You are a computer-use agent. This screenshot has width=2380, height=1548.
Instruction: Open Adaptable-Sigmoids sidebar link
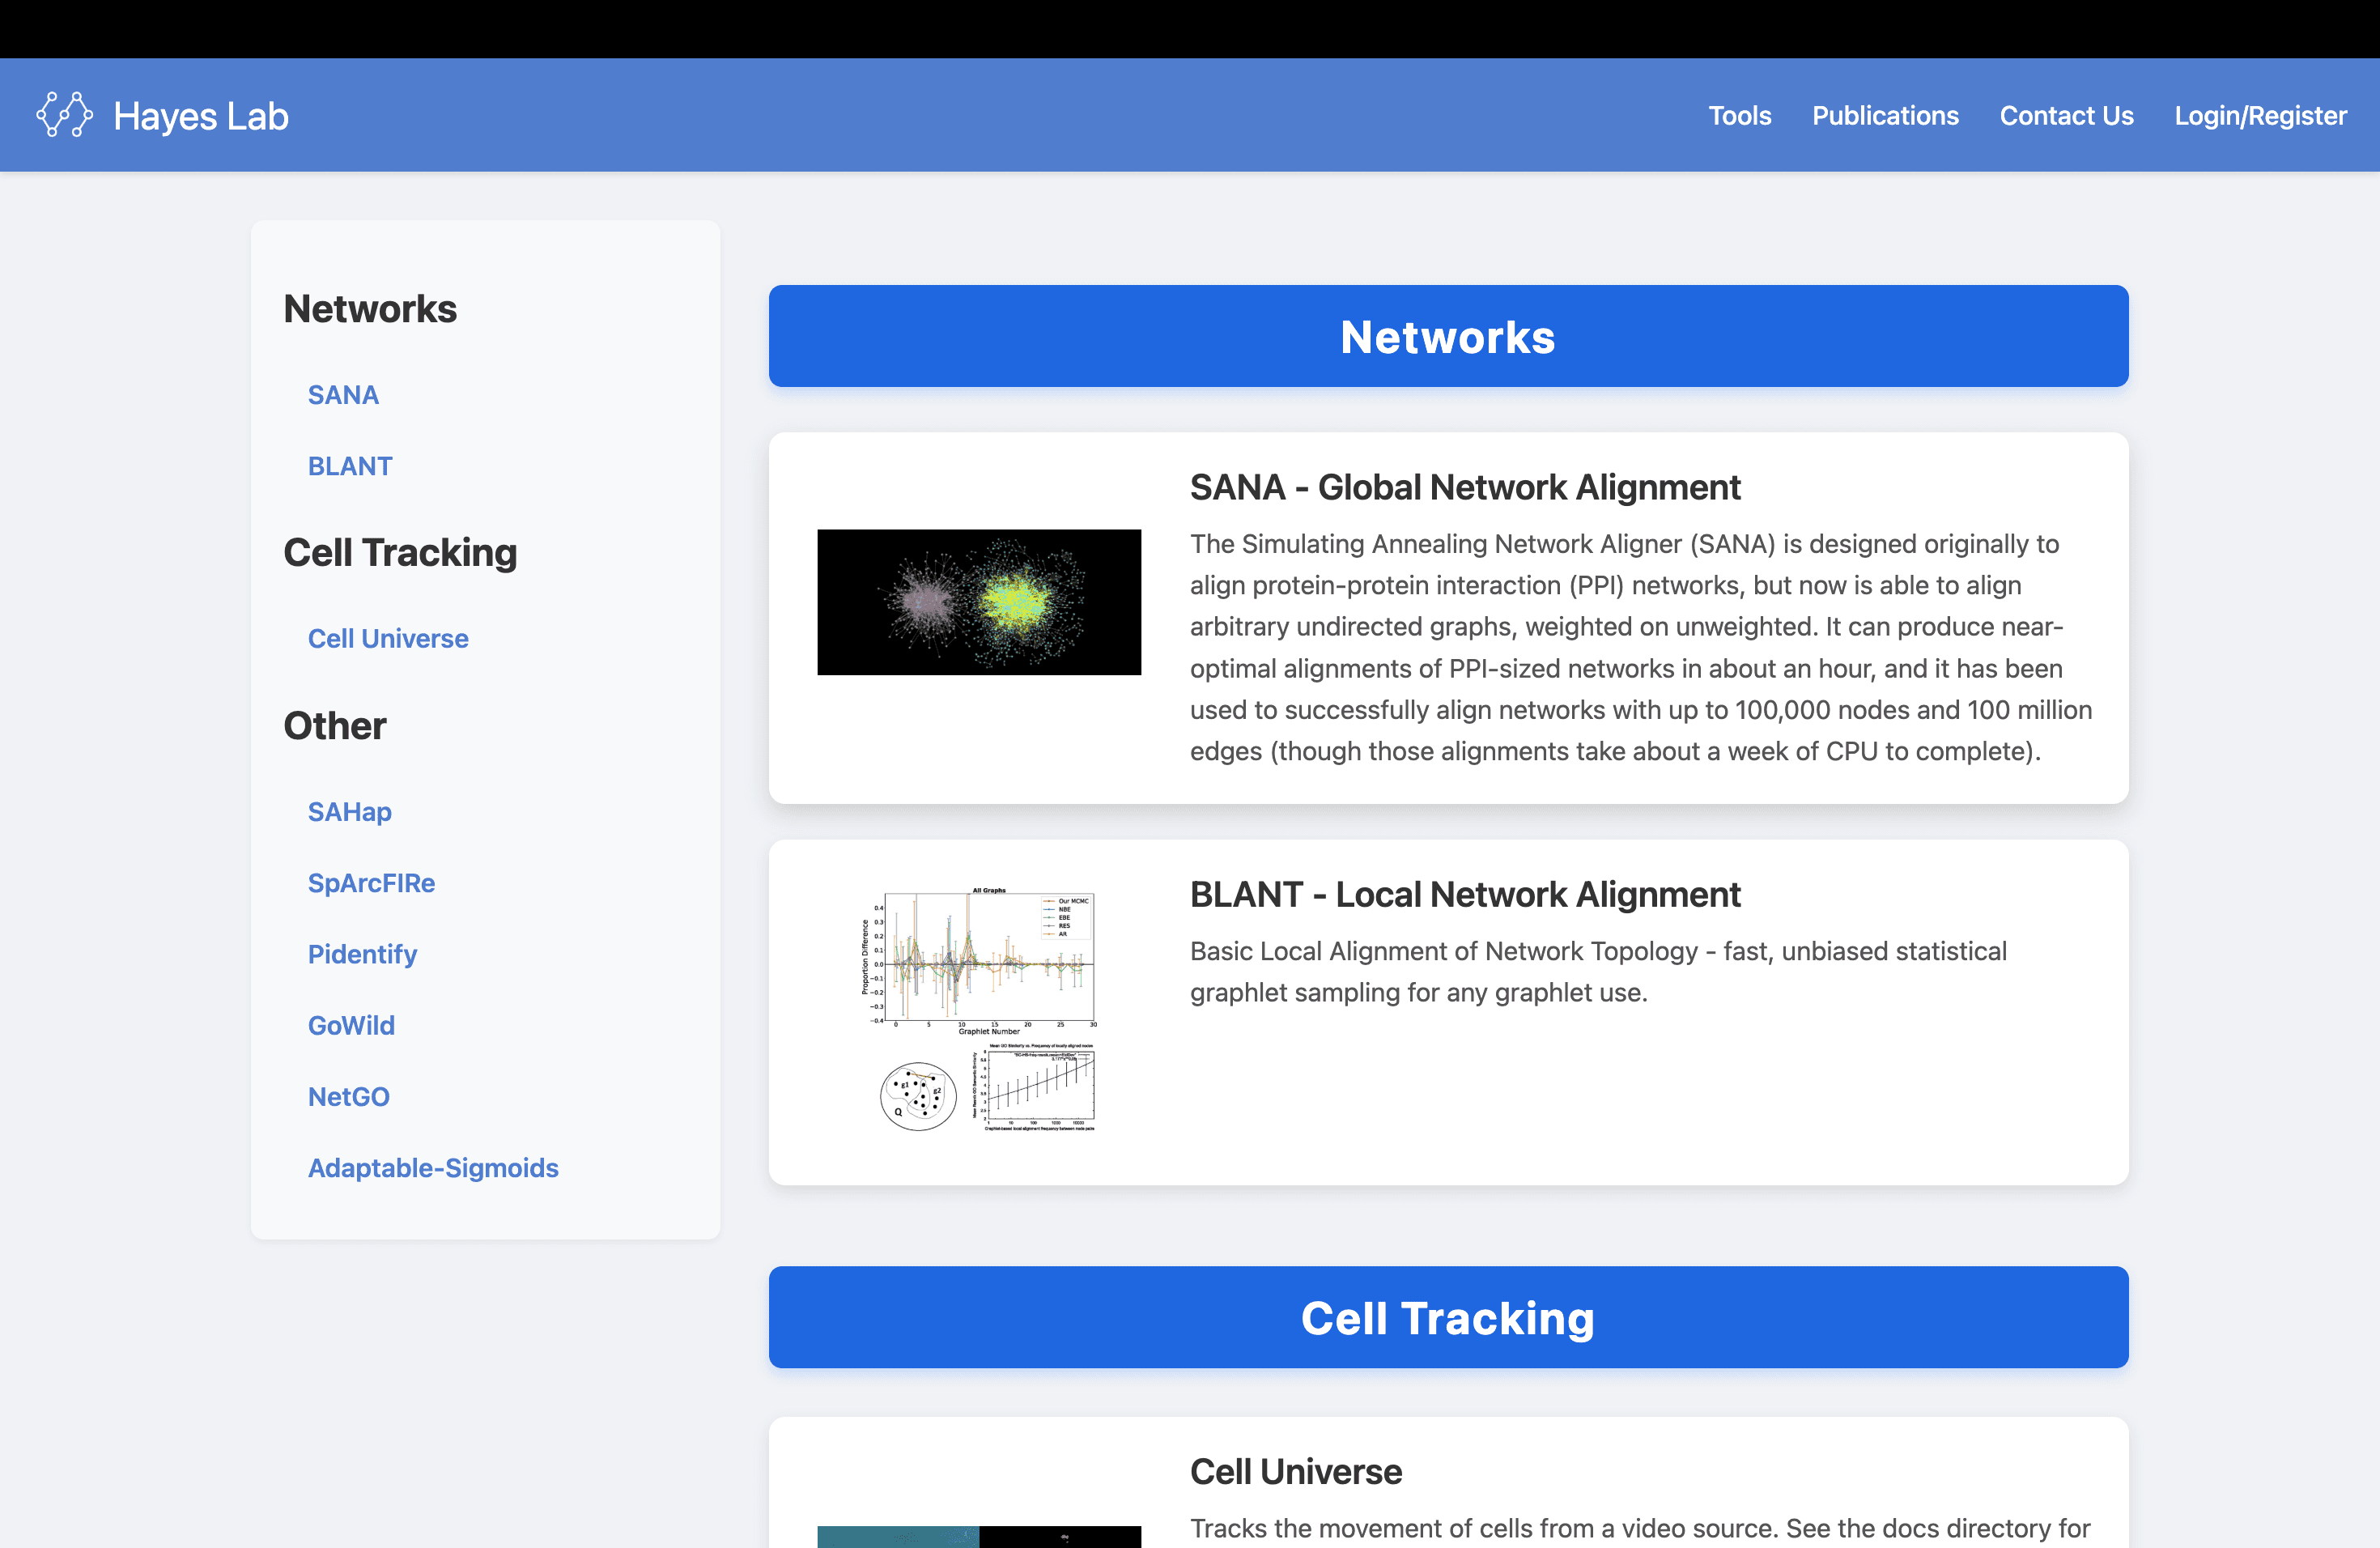point(433,1167)
